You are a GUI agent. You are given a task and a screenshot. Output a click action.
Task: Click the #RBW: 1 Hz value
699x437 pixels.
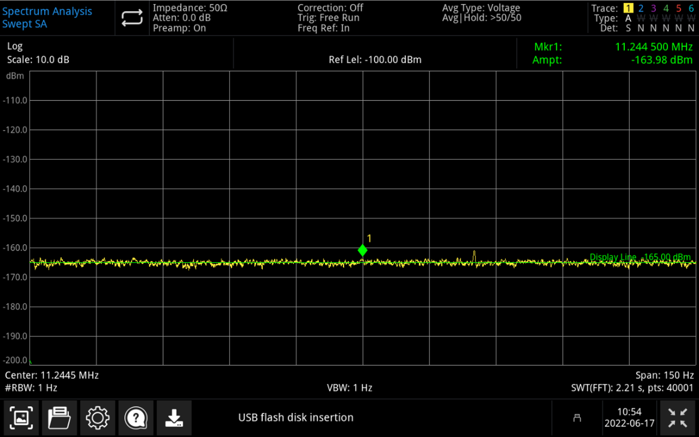coord(31,388)
